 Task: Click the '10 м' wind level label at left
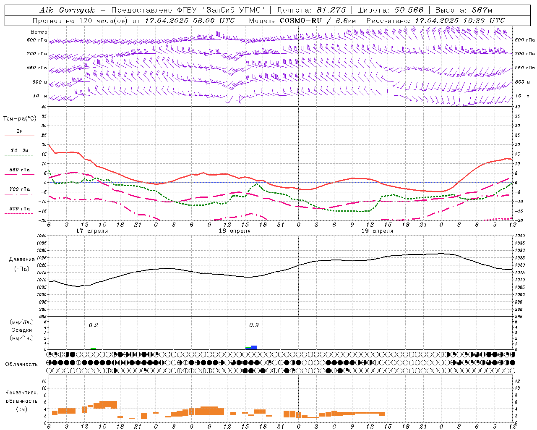click(40, 96)
